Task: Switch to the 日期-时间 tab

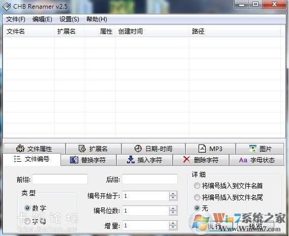Action: click(153, 149)
